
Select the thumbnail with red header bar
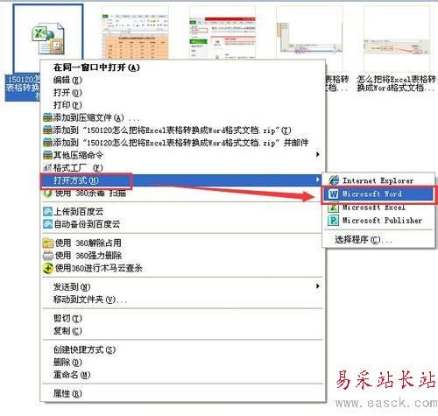[x=223, y=33]
